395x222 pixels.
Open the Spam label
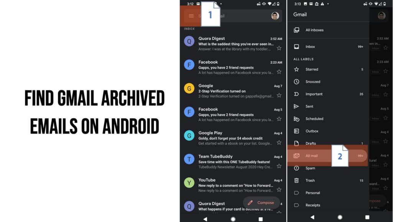coord(328,168)
